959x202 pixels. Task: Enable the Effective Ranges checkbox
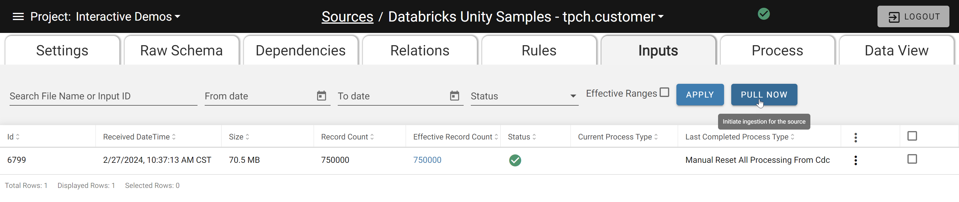tap(664, 92)
